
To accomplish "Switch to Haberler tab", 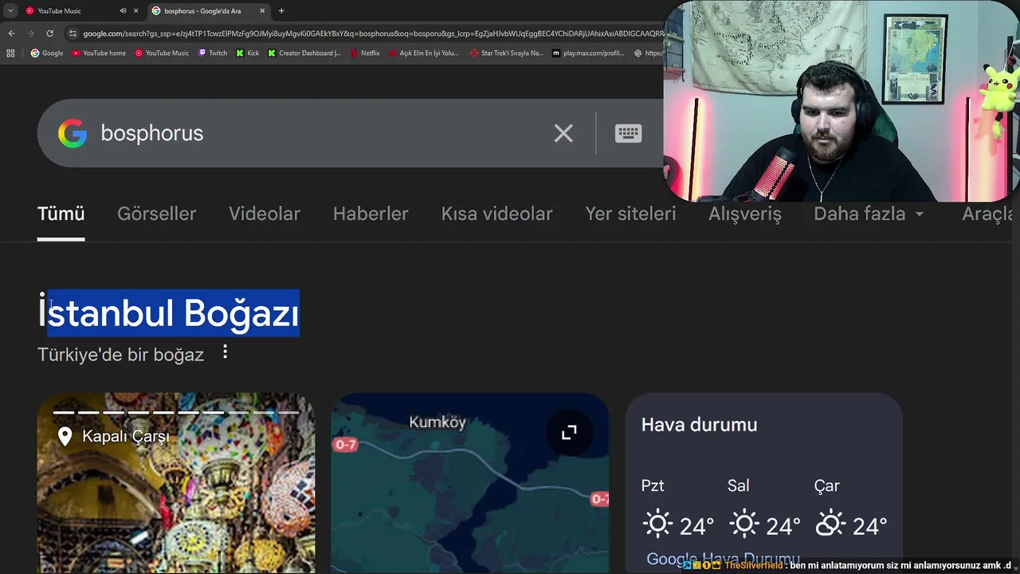I will pos(371,214).
